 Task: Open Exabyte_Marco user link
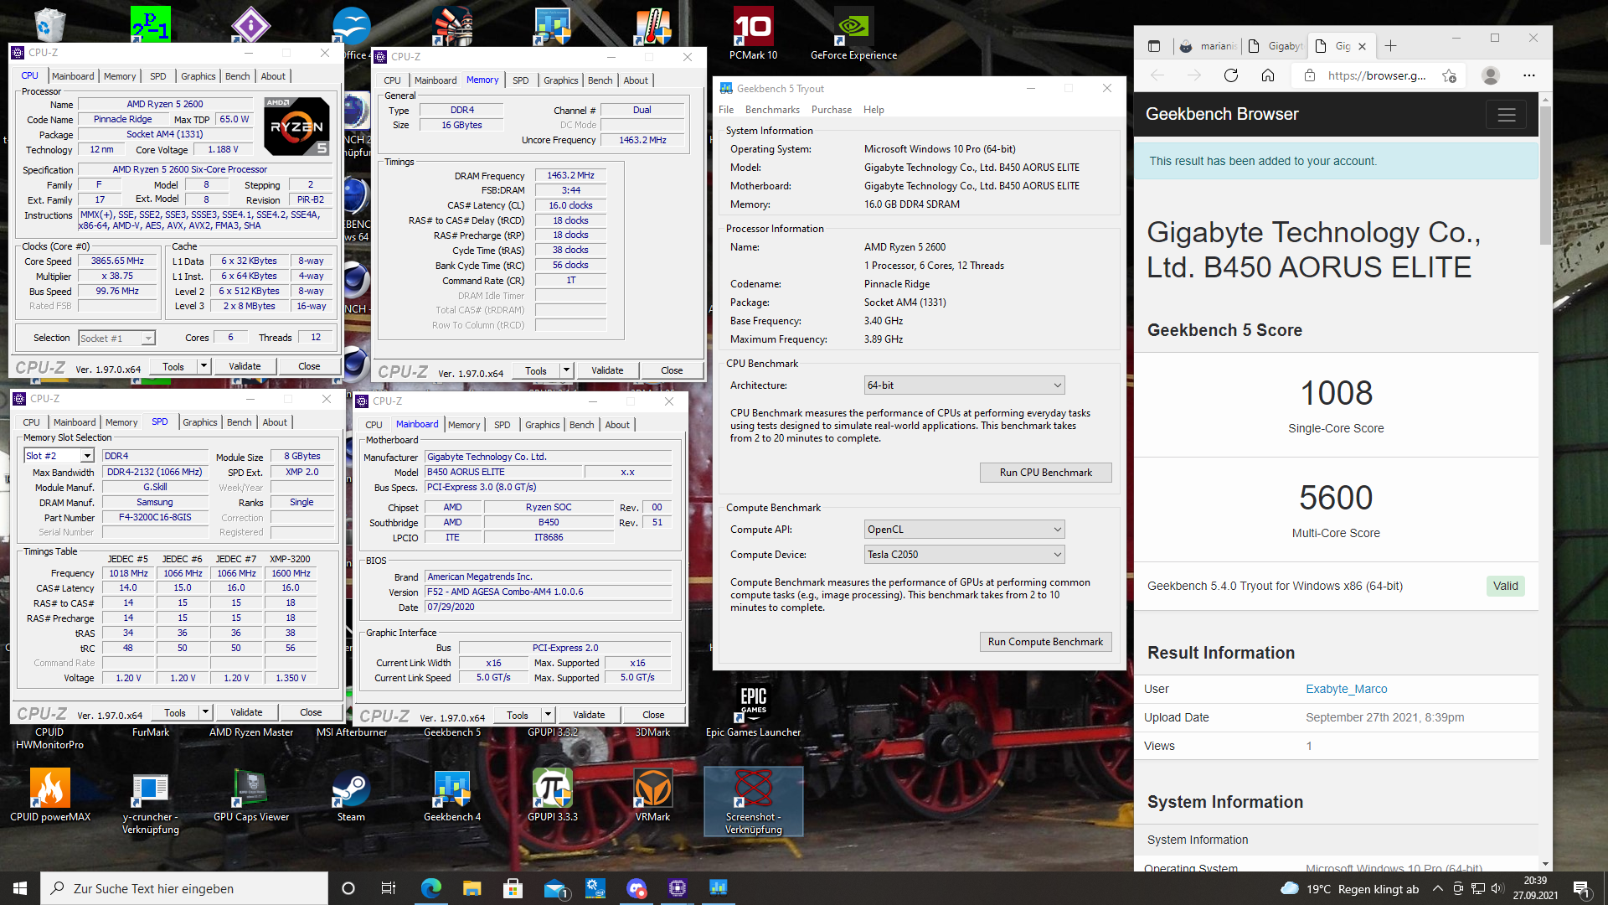pyautogui.click(x=1346, y=689)
